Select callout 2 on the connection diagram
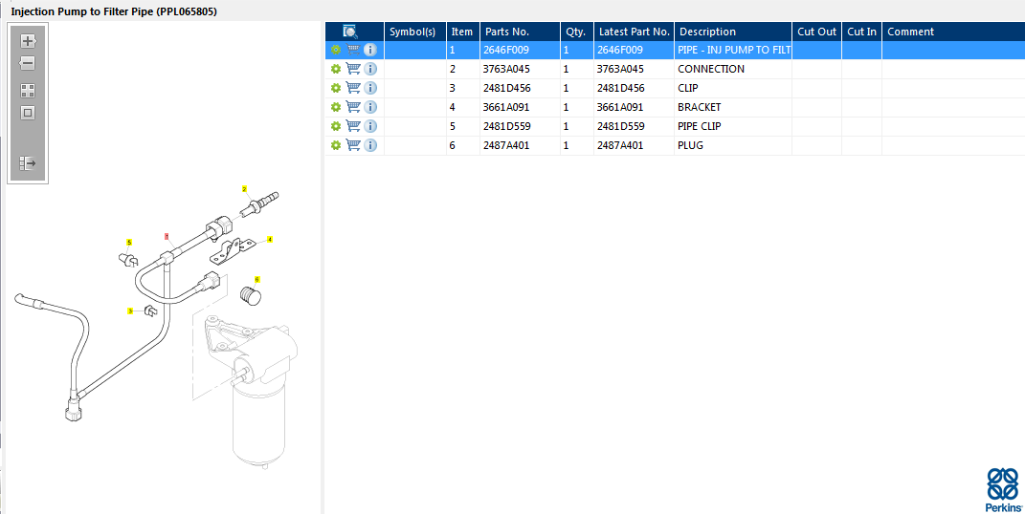The image size is (1025, 514). click(244, 189)
